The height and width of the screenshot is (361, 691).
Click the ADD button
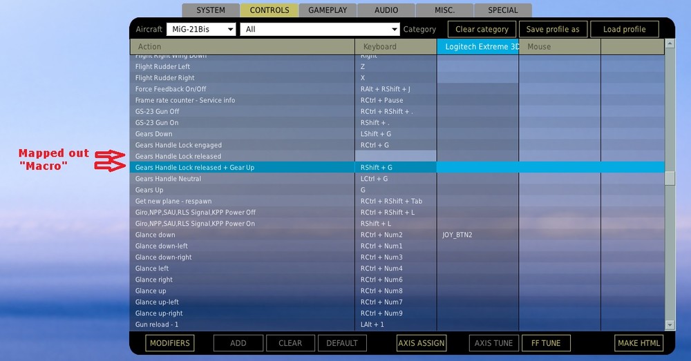coord(238,343)
